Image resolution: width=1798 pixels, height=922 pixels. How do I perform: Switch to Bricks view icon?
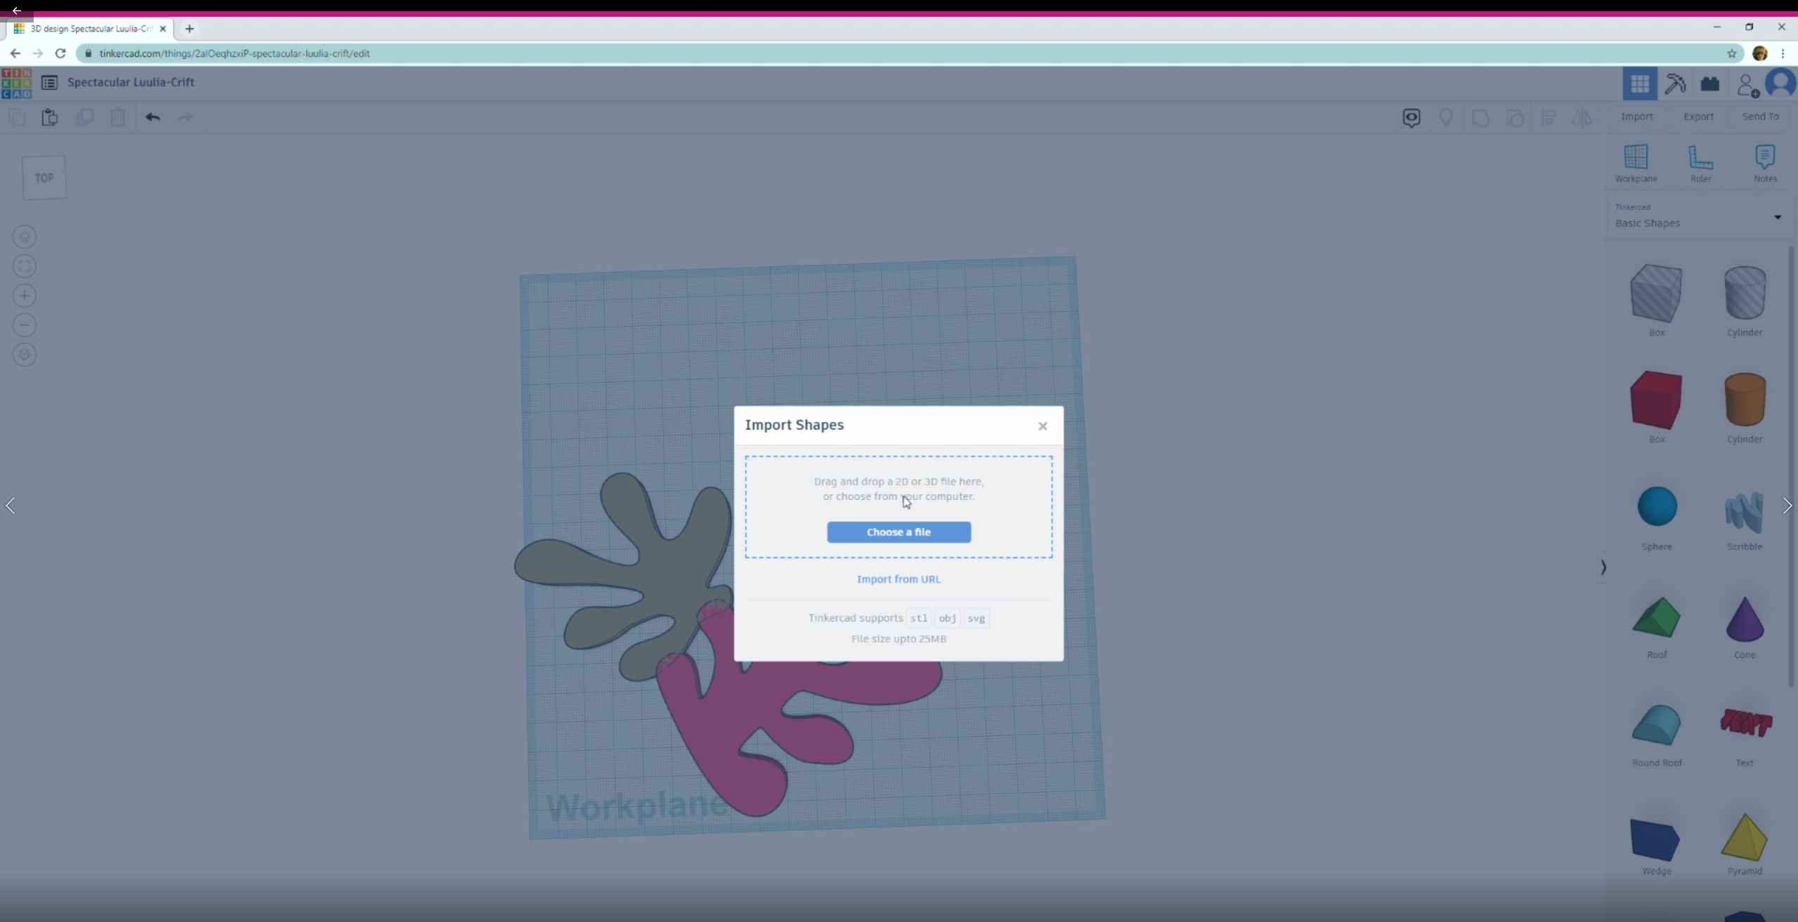click(x=1710, y=84)
